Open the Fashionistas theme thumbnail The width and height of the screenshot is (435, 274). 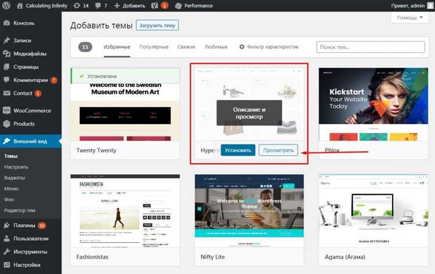pos(125,211)
